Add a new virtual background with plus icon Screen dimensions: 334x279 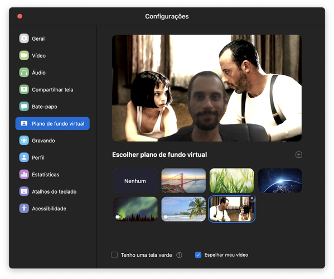coord(299,155)
